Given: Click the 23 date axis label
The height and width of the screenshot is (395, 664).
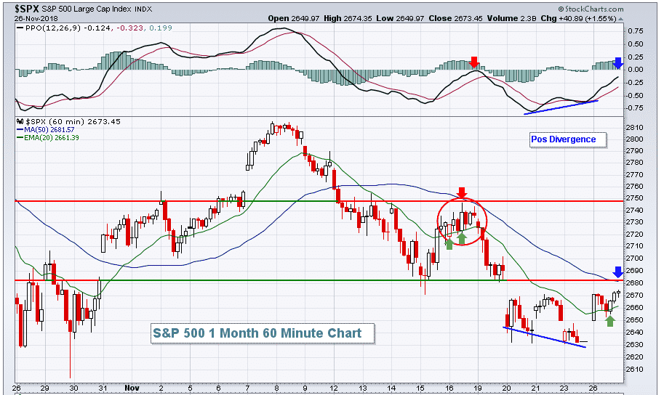Looking at the screenshot, I should click(564, 388).
